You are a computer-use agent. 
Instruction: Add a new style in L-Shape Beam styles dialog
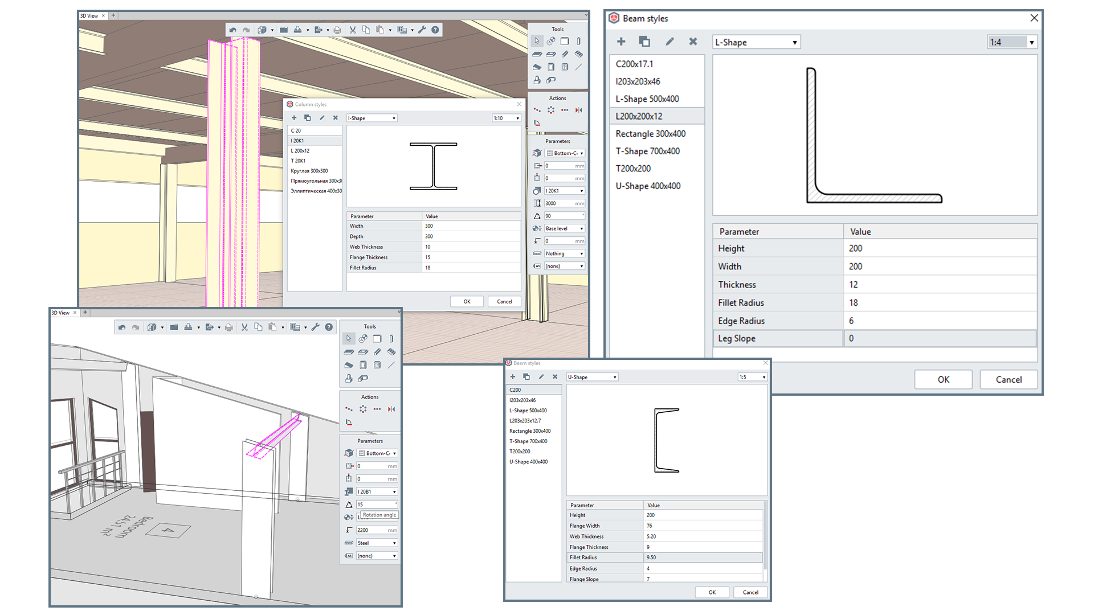pos(621,42)
